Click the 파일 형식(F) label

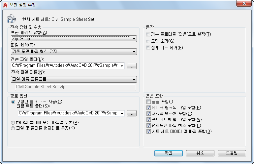[23, 45]
